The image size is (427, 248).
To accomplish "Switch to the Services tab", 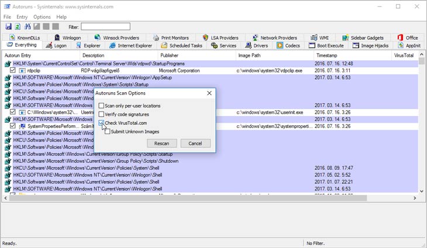I will pos(223,46).
